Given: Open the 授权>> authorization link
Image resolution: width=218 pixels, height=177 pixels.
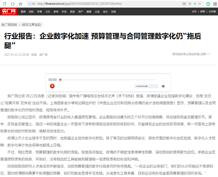Looking at the screenshot, I should (x=205, y=54).
